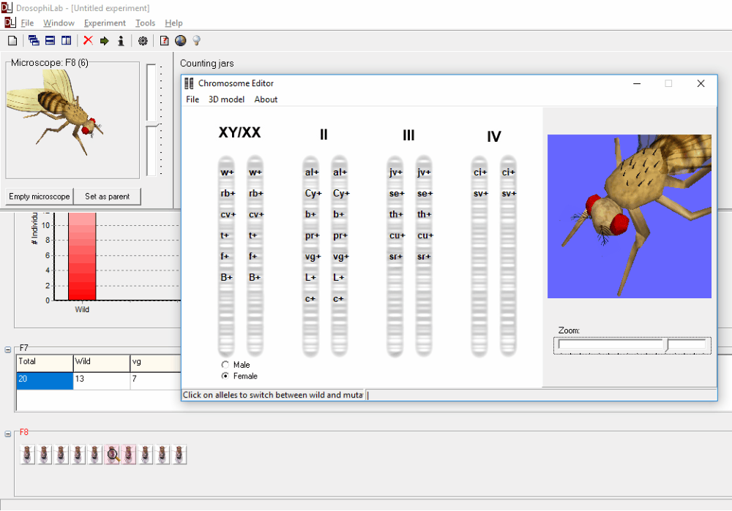Select the Female radio button
The width and height of the screenshot is (732, 511).
click(x=225, y=376)
